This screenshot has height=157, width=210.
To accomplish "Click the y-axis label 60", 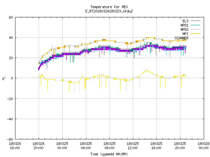I will [x=11, y=17].
